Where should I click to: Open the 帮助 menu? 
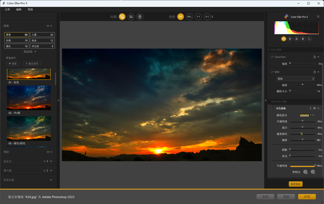click(30, 10)
